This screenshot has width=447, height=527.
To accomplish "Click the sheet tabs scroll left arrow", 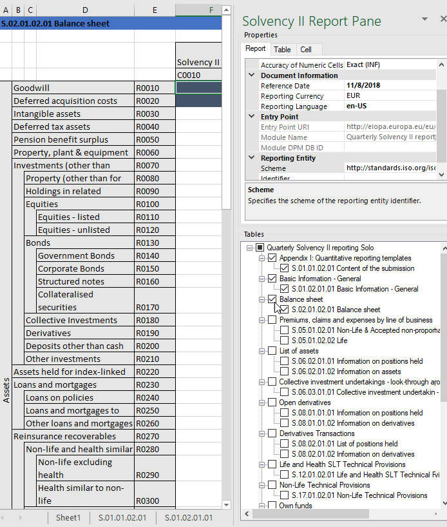I will point(4,517).
